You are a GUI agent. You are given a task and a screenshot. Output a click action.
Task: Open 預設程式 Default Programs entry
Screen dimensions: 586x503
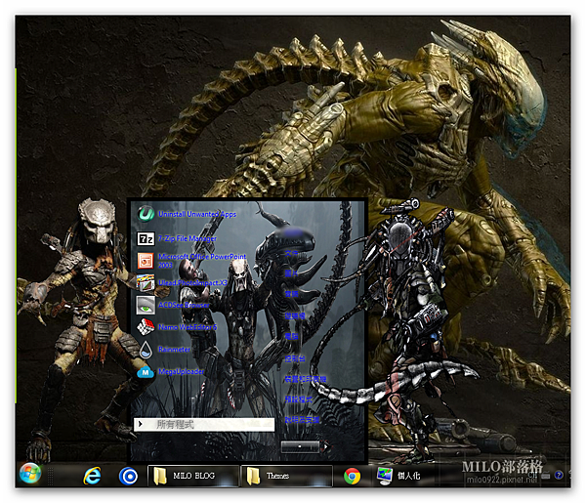tap(298, 399)
